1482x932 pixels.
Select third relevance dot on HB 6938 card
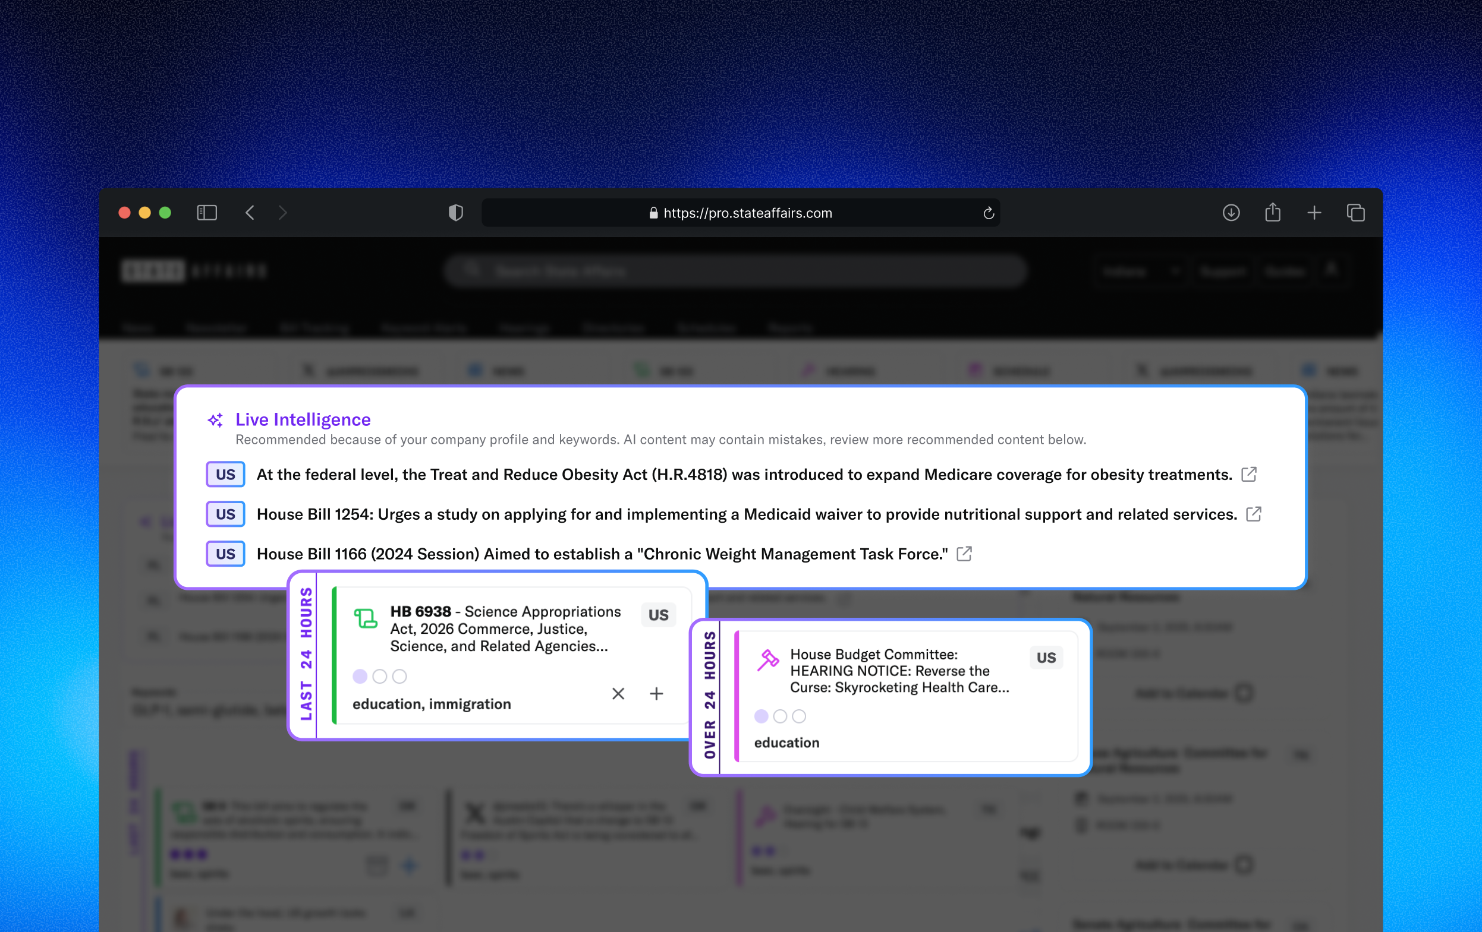tap(399, 676)
